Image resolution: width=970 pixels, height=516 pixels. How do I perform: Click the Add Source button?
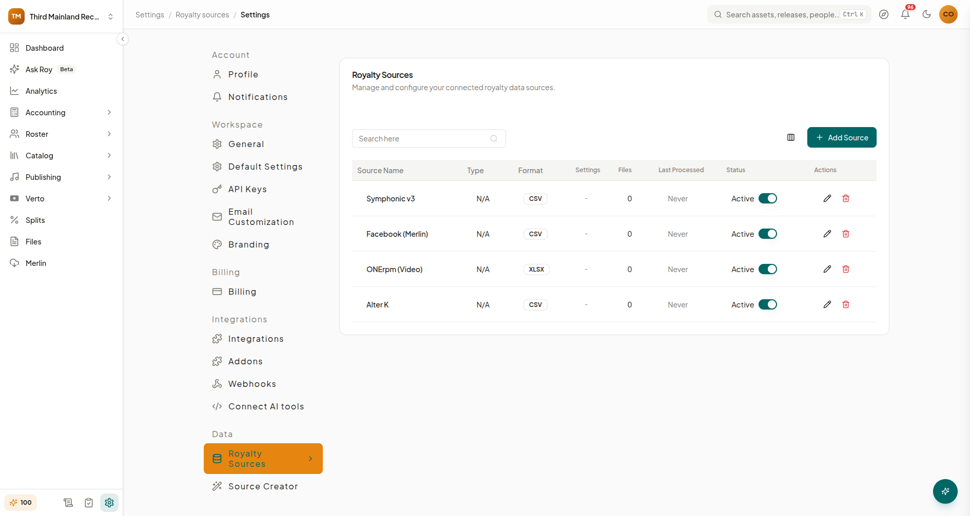tap(842, 137)
